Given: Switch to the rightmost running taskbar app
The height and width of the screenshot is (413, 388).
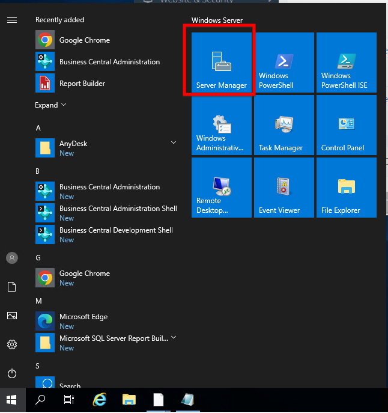Looking at the screenshot, I should click(x=187, y=400).
